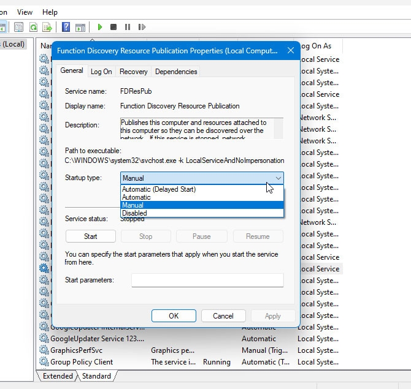
Task: Open the Recovery tab
Action: click(133, 72)
